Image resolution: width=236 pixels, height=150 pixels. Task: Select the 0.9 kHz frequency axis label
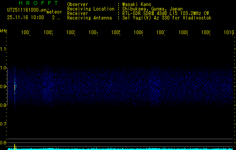[3, 87]
